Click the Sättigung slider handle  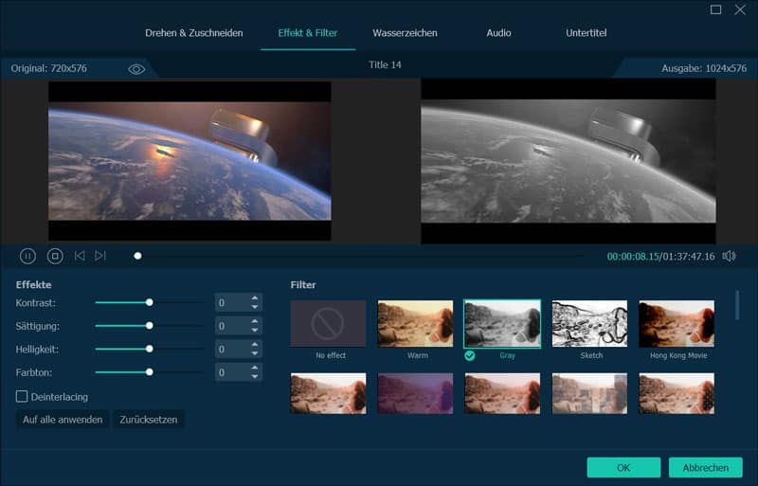point(150,326)
